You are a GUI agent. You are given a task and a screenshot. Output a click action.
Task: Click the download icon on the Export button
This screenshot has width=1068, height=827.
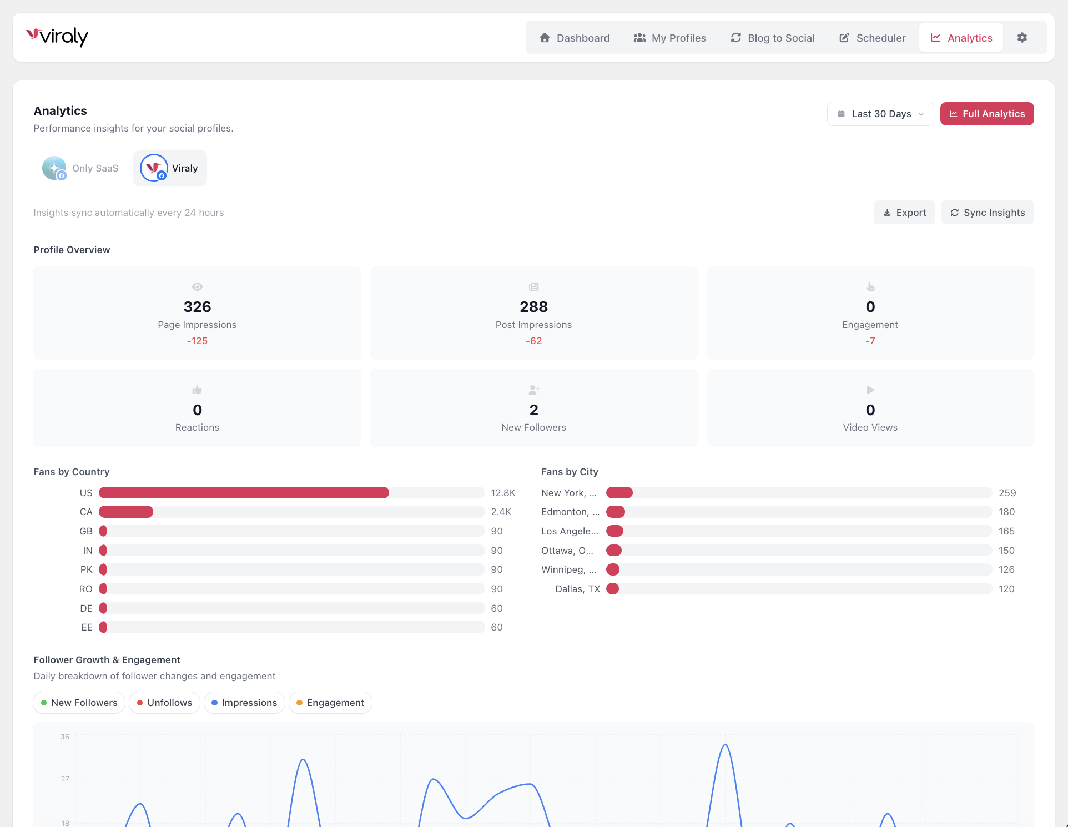point(886,212)
